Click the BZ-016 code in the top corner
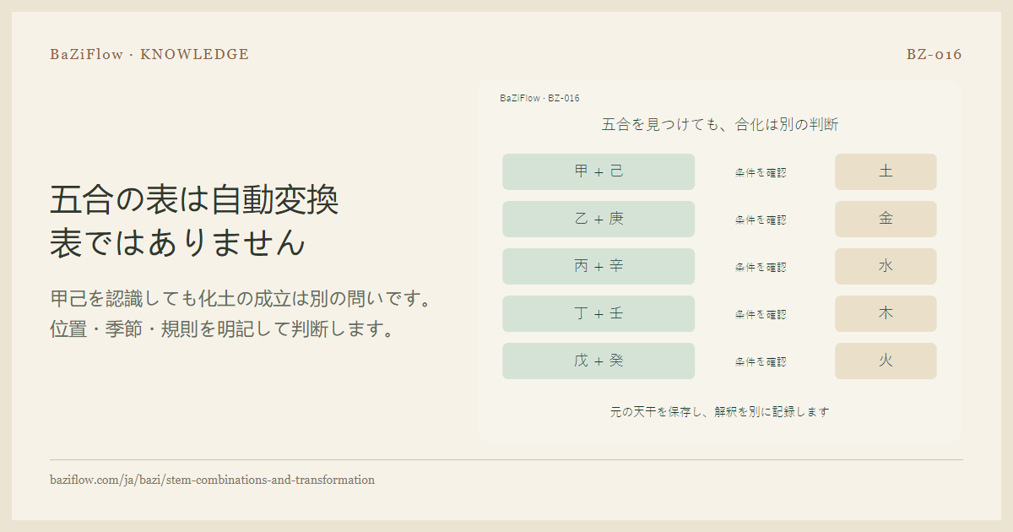Viewport: 1013px width, 532px height. [934, 55]
